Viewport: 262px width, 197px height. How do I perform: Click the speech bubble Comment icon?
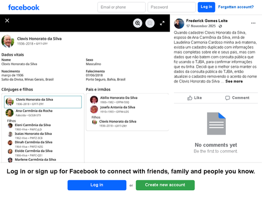227,98
